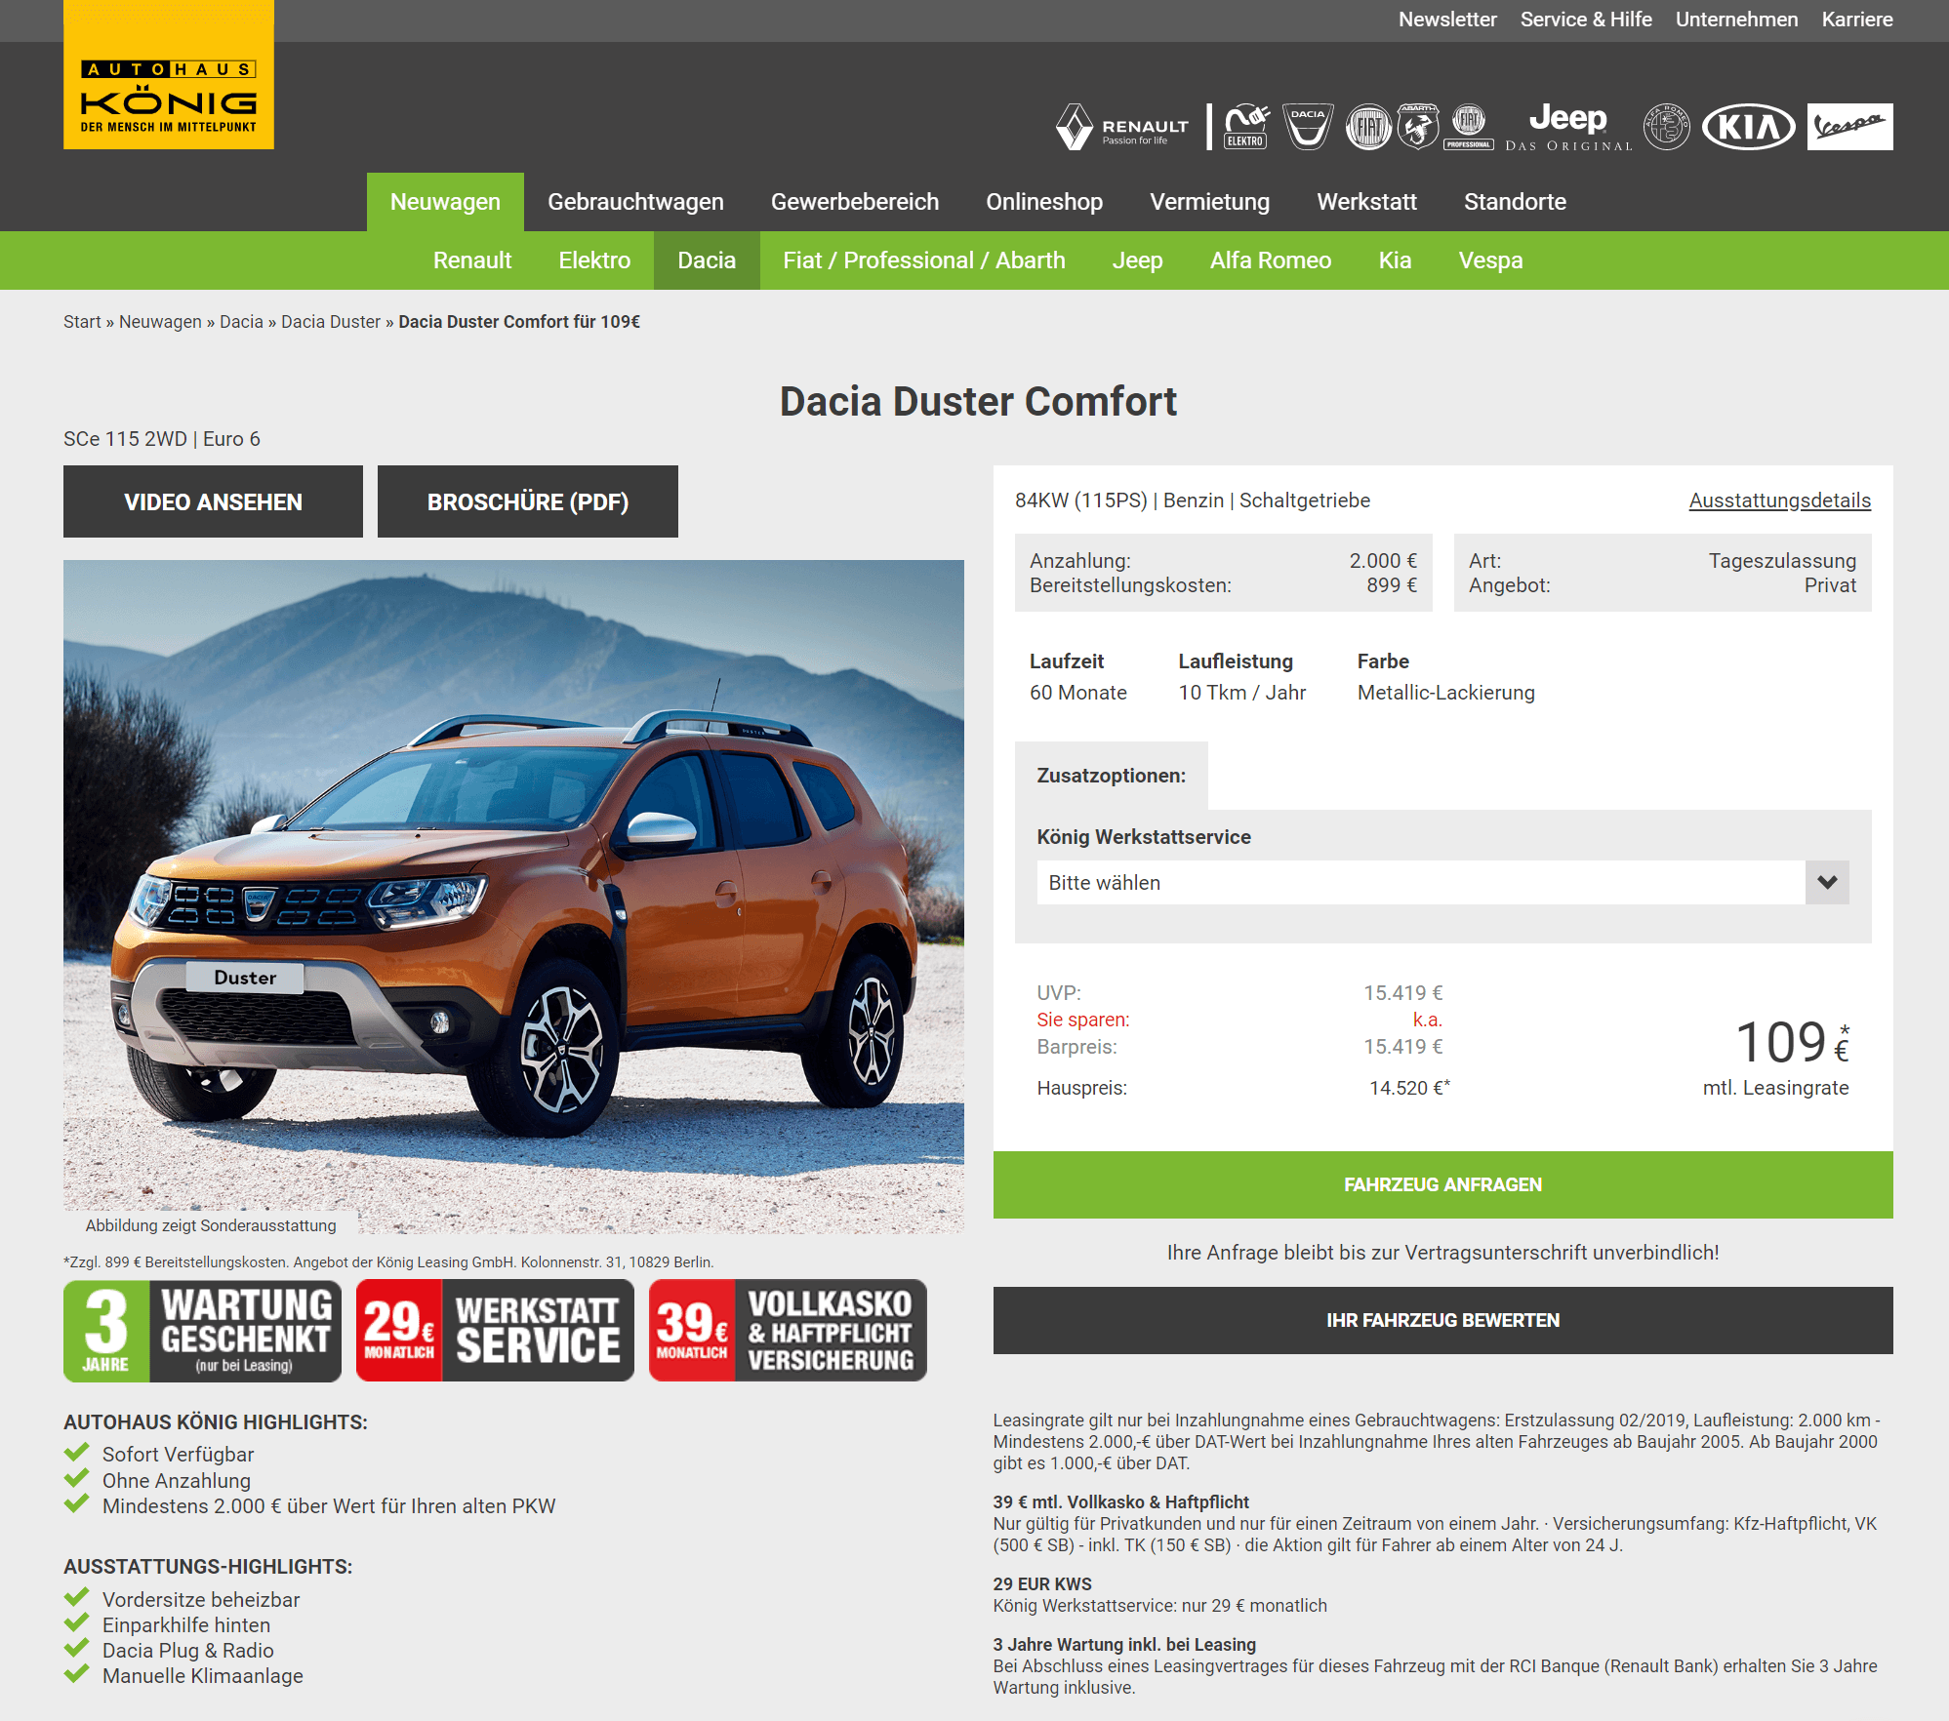Image resolution: width=1949 pixels, height=1721 pixels.
Task: Click the 'Manuelle Klimaanlage' highlight item
Action: (x=203, y=1676)
